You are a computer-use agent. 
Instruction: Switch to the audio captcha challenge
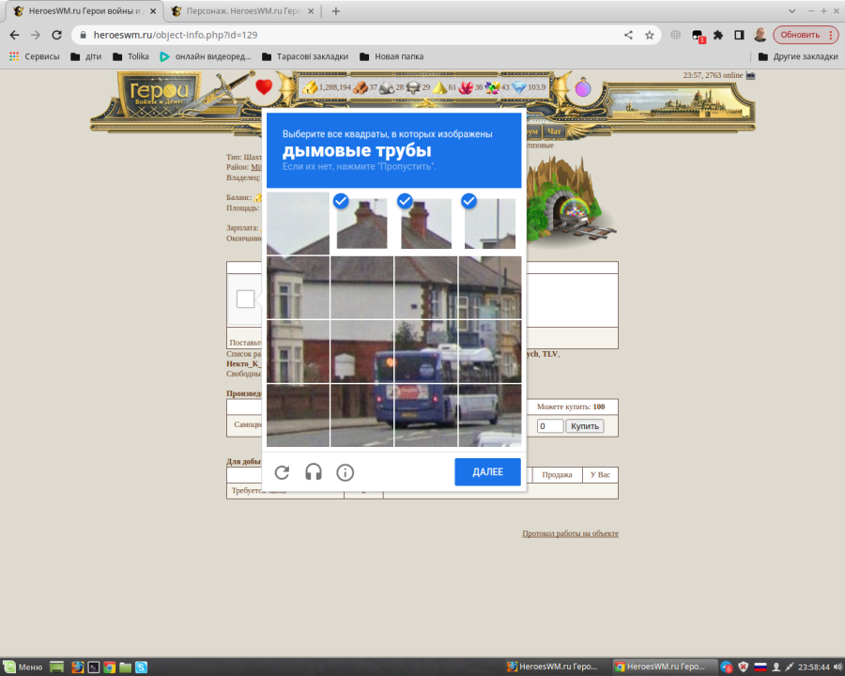pyautogui.click(x=313, y=473)
